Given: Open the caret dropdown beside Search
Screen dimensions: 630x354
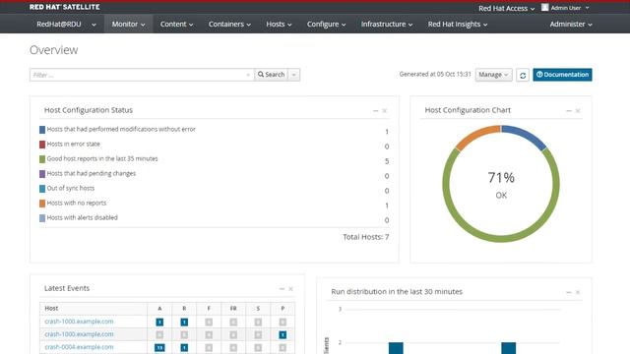Looking at the screenshot, I should click(293, 75).
